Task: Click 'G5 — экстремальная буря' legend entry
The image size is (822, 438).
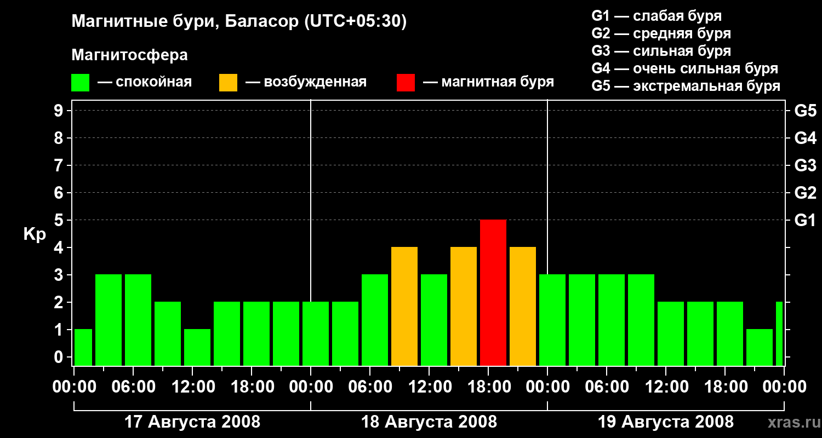Action: click(x=686, y=86)
